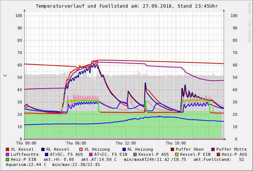The image size is (253, 171).
Task: Click the Aquarium temperature reading text
Action: tap(26, 164)
